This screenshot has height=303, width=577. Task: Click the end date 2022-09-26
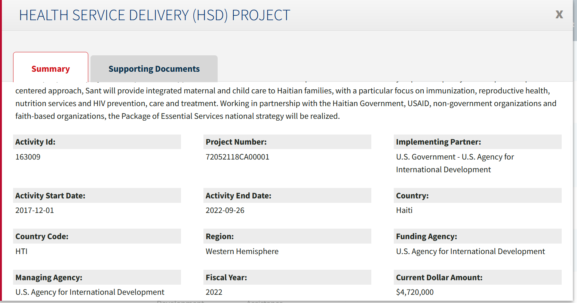(x=225, y=210)
